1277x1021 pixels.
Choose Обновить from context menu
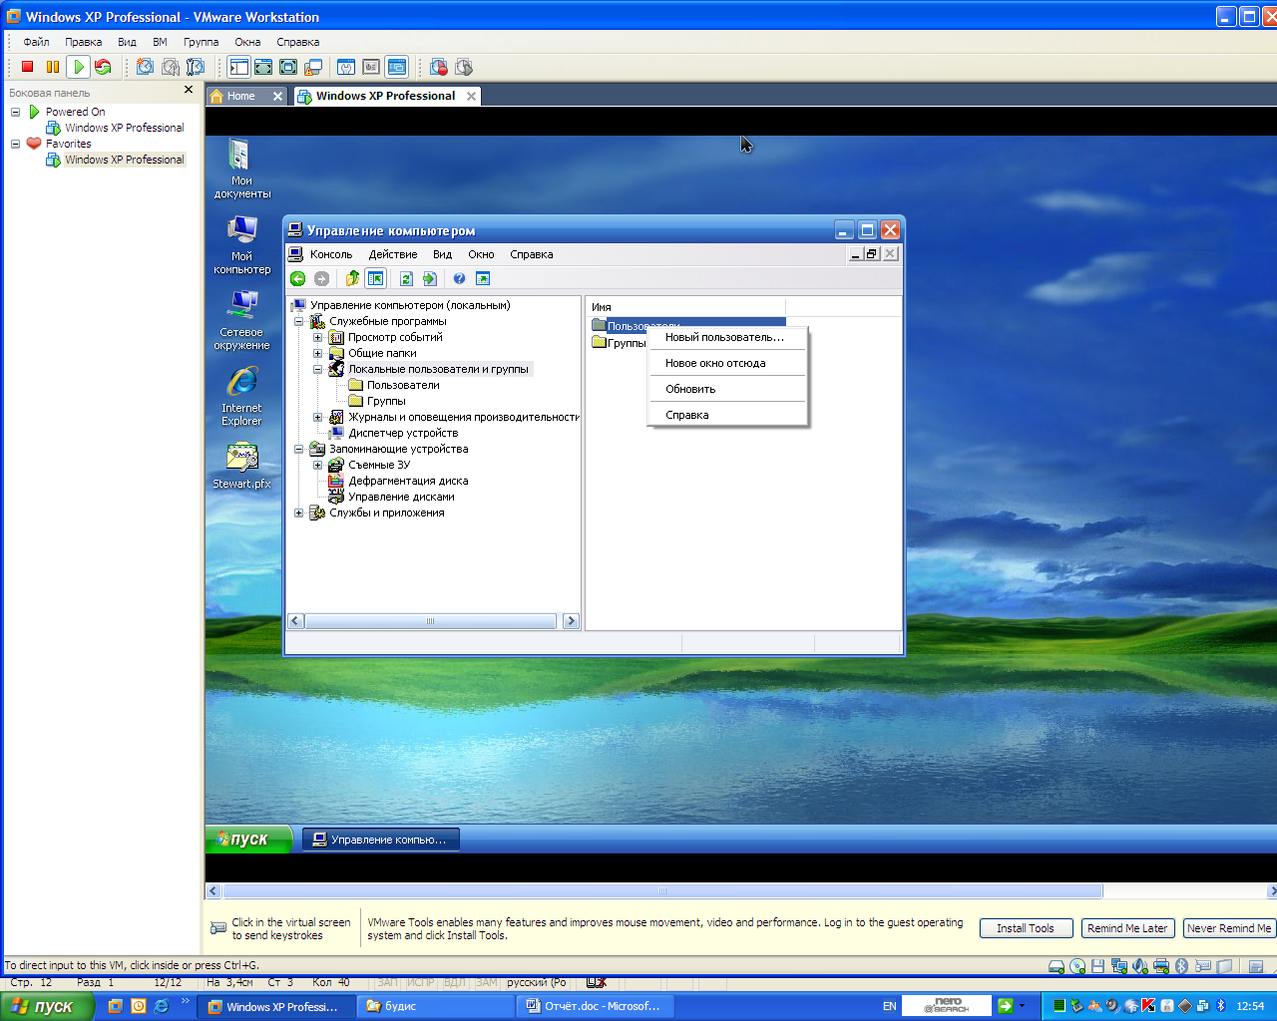pyautogui.click(x=727, y=389)
